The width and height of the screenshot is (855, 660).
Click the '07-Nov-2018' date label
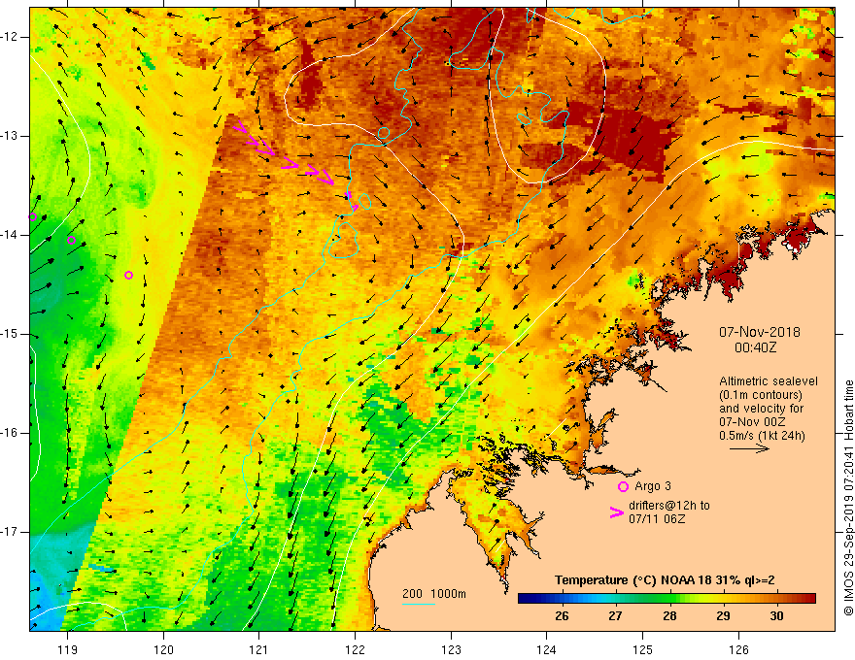coord(760,332)
